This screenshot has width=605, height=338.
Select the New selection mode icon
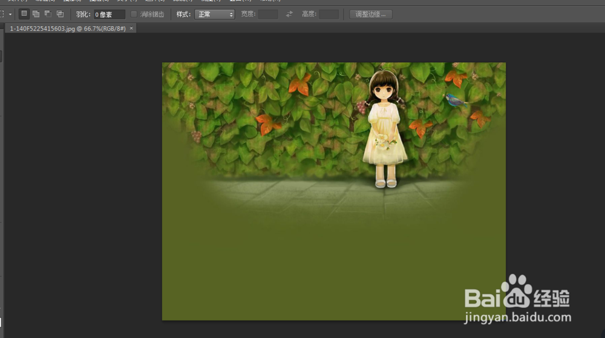(24, 14)
